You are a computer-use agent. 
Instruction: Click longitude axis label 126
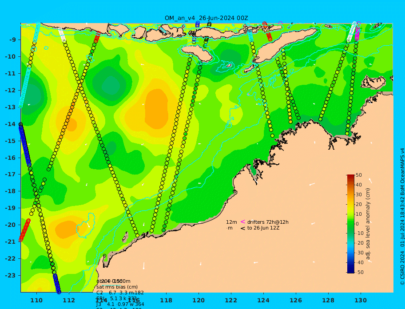click(296, 300)
